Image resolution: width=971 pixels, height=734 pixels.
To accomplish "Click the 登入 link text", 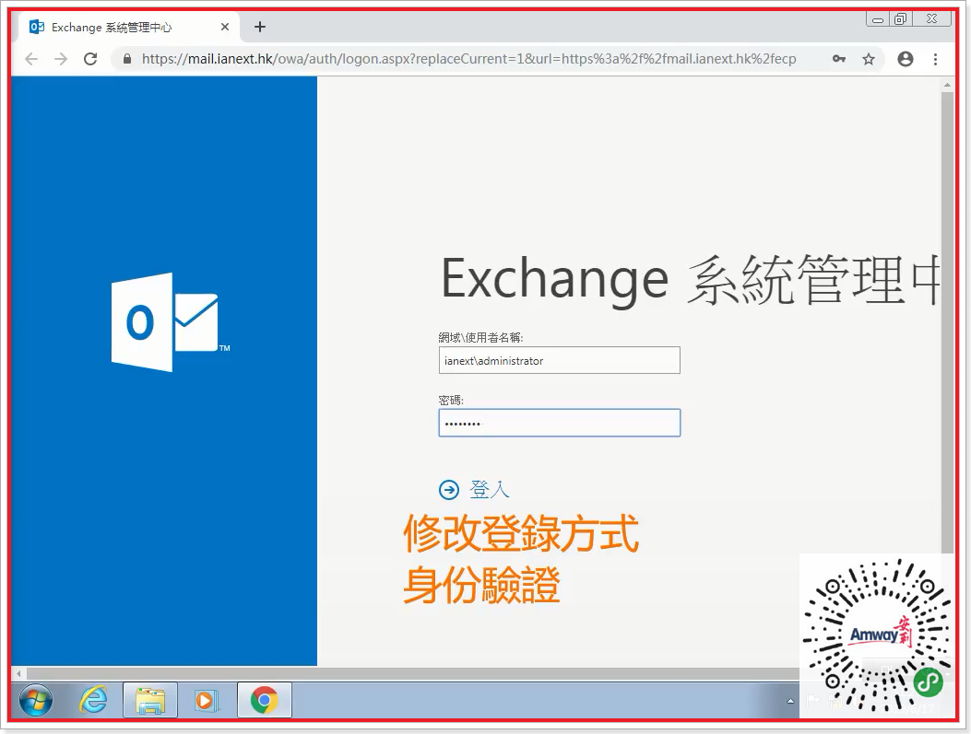I will point(490,490).
